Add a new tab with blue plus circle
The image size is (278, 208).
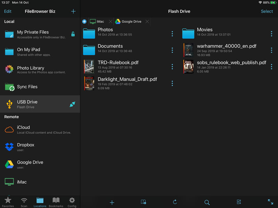(84, 21)
